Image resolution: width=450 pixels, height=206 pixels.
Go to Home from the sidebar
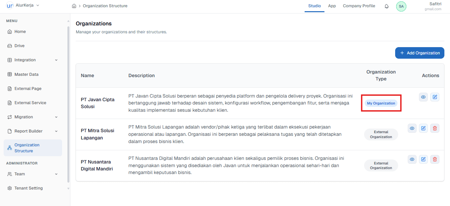[x=20, y=31]
